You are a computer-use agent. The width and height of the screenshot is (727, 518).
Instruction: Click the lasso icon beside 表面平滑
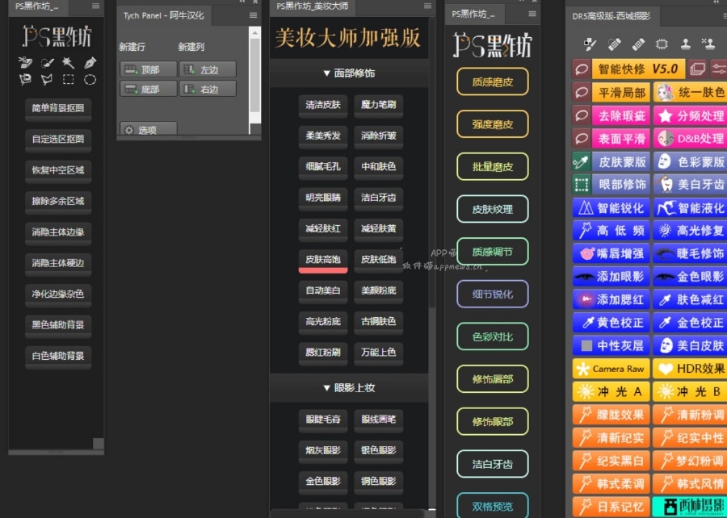click(x=581, y=138)
